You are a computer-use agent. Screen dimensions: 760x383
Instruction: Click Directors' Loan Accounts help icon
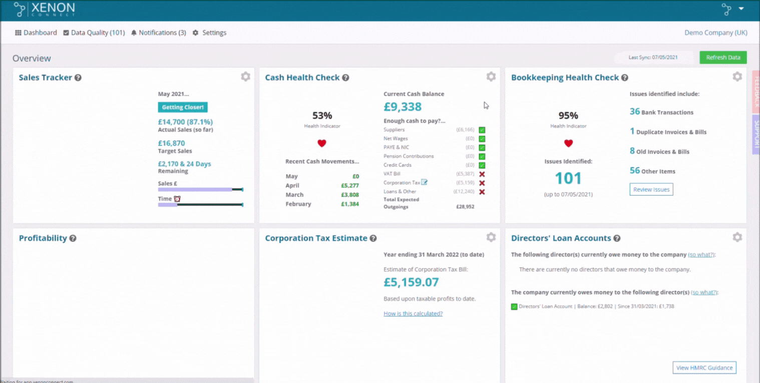click(x=617, y=238)
